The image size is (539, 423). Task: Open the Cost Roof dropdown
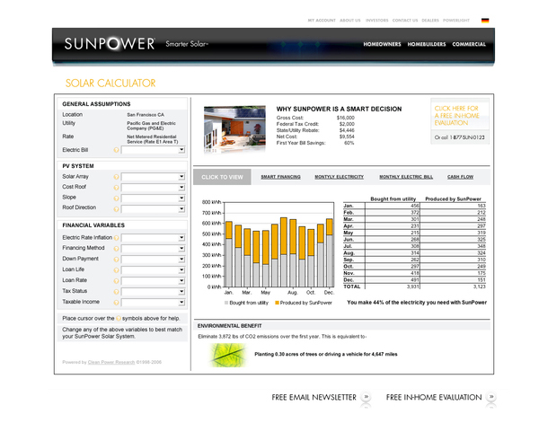(x=153, y=188)
